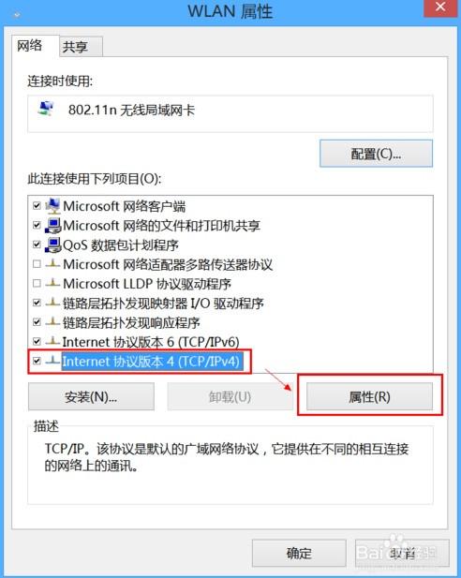Click the Microsoft LLDP protocol icon

click(52, 283)
